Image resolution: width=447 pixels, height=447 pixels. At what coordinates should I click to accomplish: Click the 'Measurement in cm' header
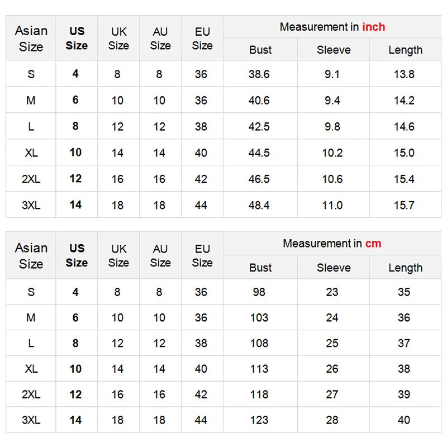pos(332,244)
